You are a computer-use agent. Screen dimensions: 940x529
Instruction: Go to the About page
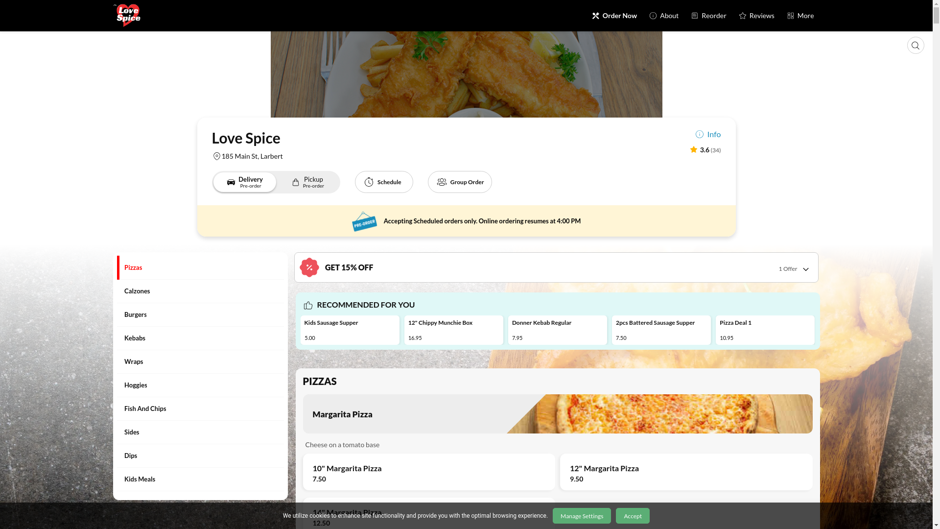[664, 16]
